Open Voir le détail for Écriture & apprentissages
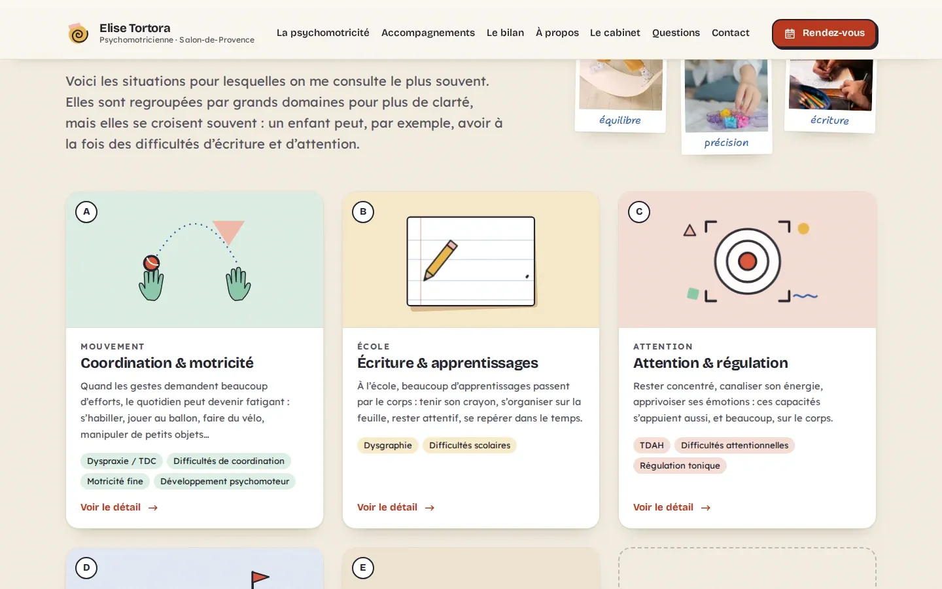 click(396, 507)
